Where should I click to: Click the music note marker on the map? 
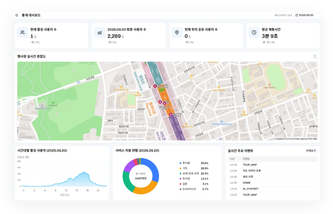pyautogui.click(x=155, y=86)
